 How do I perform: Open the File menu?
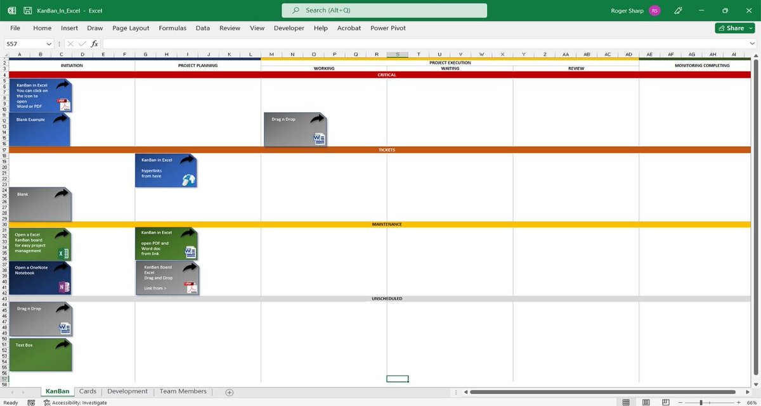(x=15, y=28)
